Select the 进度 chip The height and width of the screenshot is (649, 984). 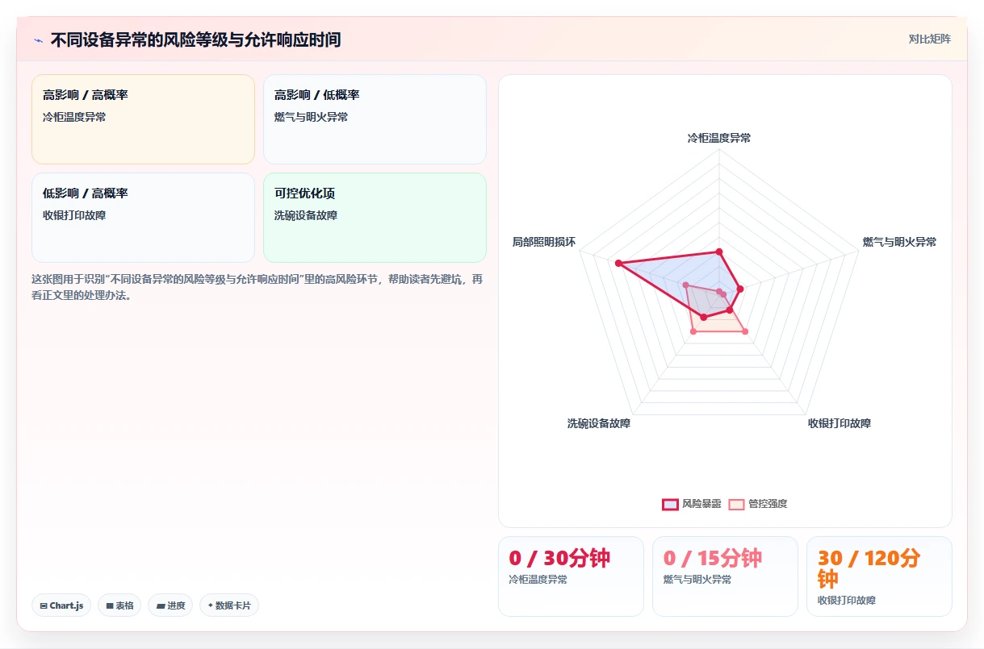(170, 605)
